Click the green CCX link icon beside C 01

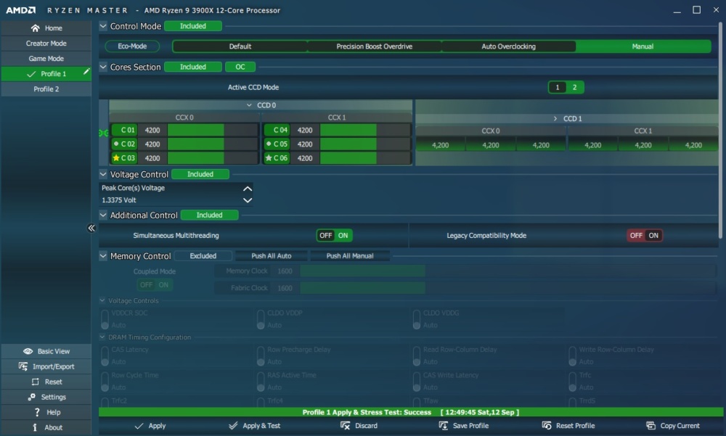tap(104, 133)
